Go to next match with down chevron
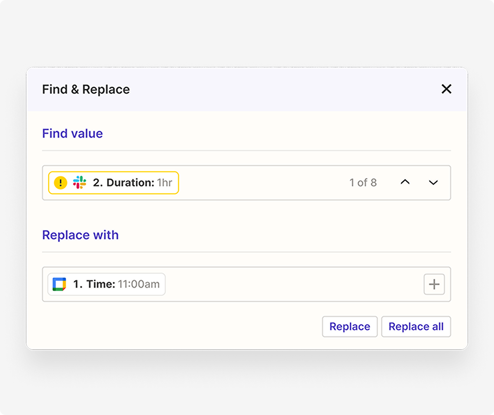This screenshot has height=415, width=494. click(x=433, y=183)
